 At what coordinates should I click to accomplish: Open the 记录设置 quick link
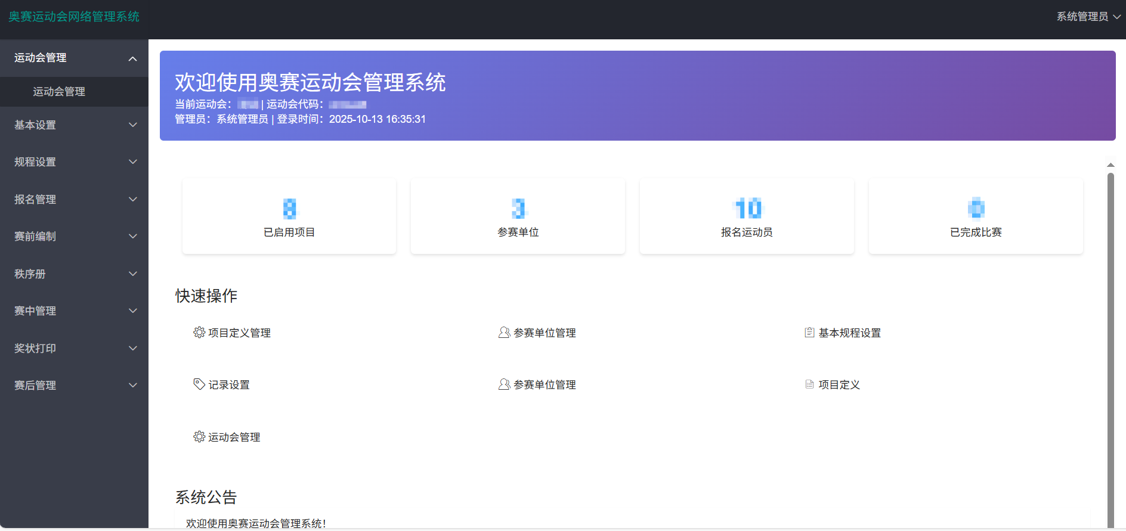coord(229,384)
